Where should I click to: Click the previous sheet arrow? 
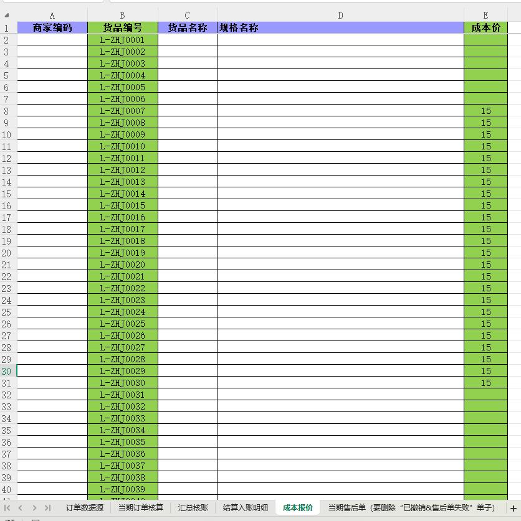pos(21,508)
